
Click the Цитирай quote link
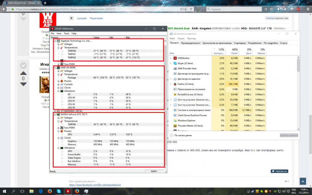click(x=81, y=18)
